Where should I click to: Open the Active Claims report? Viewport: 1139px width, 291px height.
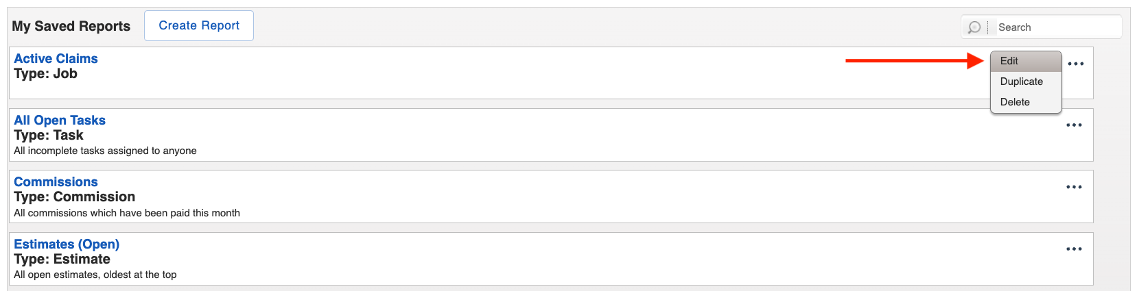point(56,59)
